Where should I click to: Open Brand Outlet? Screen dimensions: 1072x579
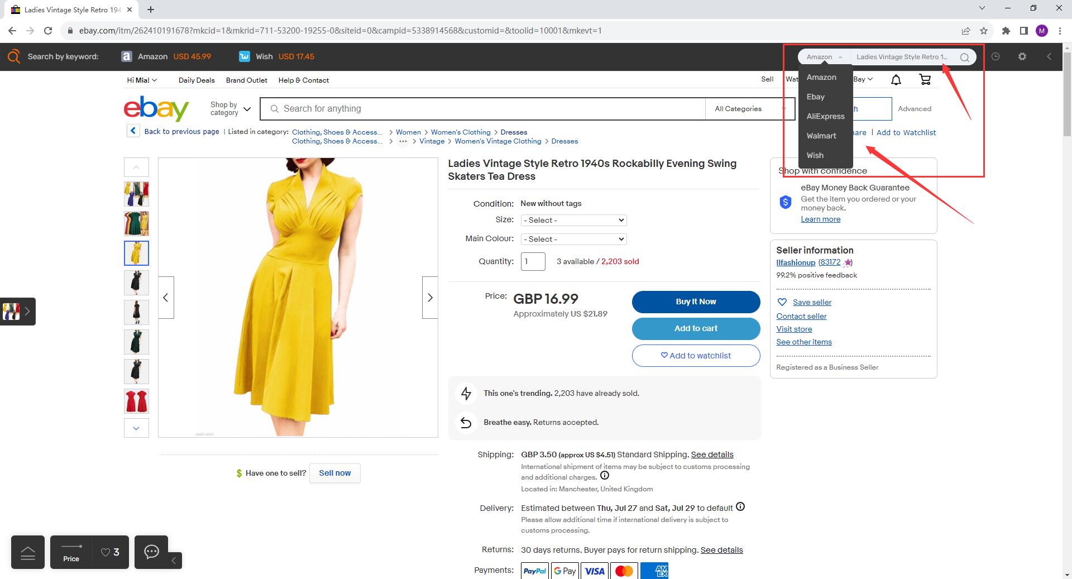pyautogui.click(x=246, y=80)
